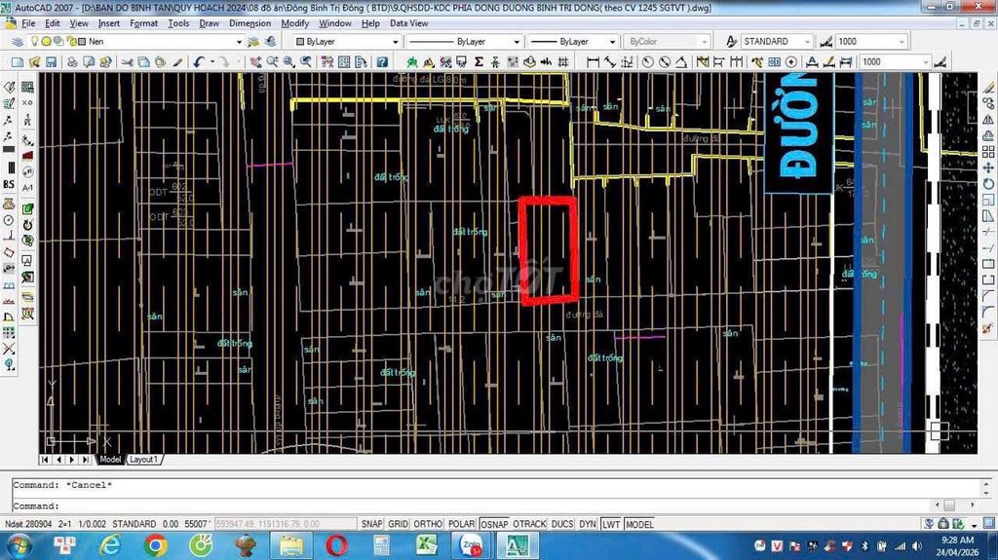Click the Dimension Text Edit icon
The image size is (998, 560).
coord(828,61)
